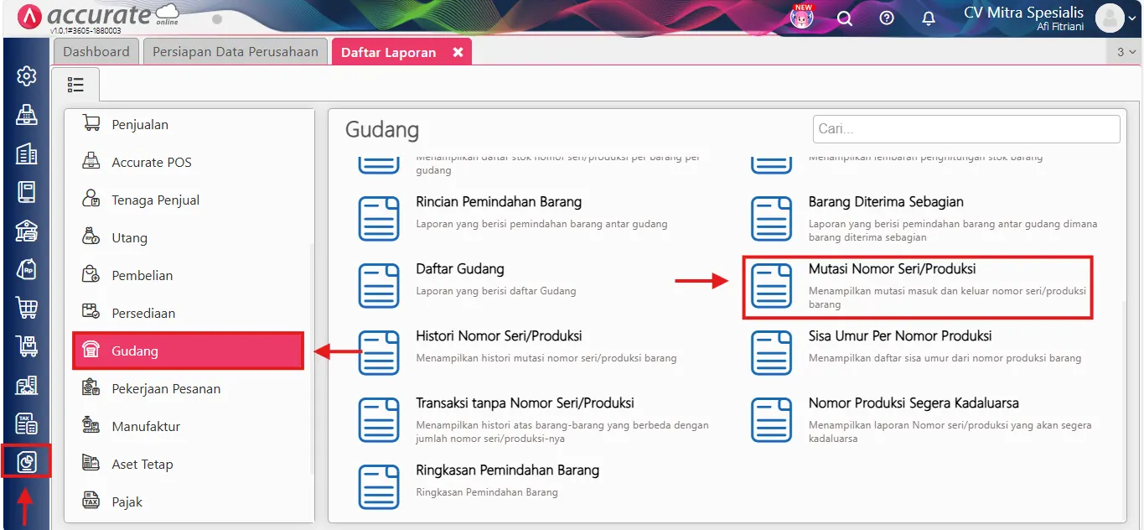The height and width of the screenshot is (530, 1144).
Task: Click the search magnifier in the top bar
Action: [x=844, y=18]
